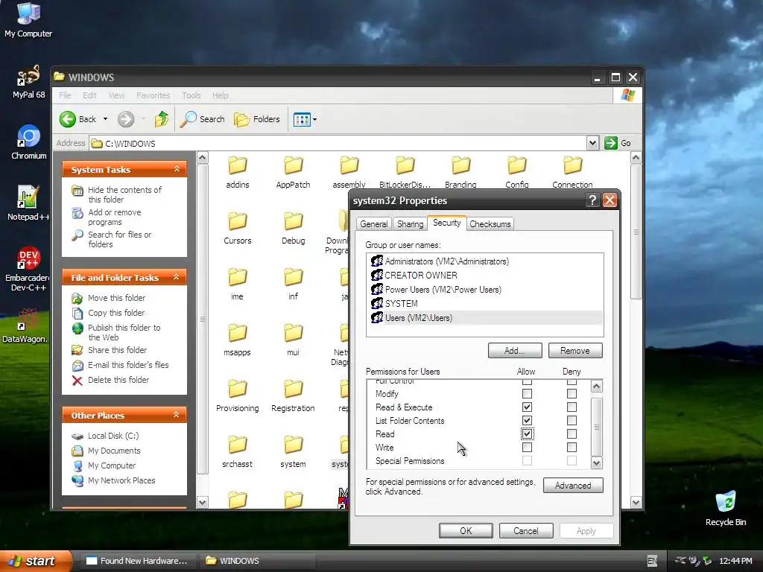Switch to the General tab
This screenshot has width=763, height=572.
point(374,223)
